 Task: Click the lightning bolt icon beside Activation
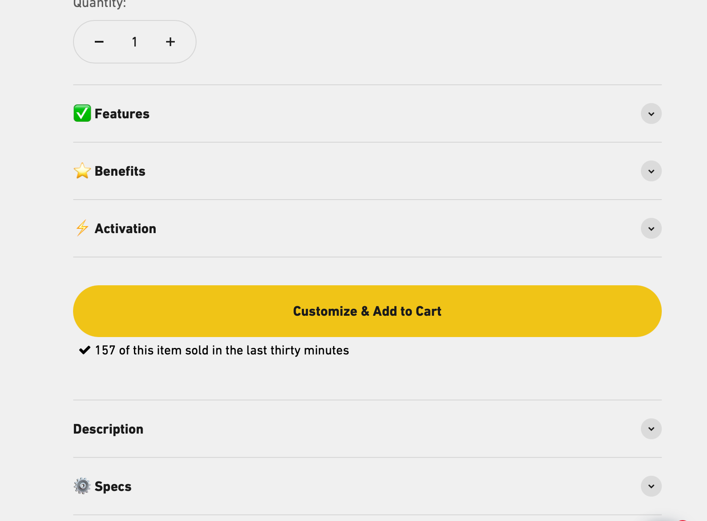pyautogui.click(x=82, y=228)
